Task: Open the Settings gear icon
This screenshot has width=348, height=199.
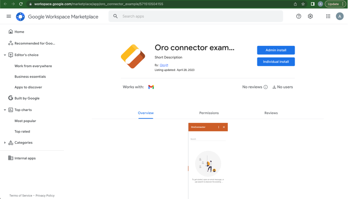Action: tap(310, 16)
